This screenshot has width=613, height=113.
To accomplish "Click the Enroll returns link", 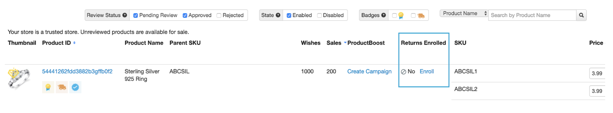I will coord(427,71).
